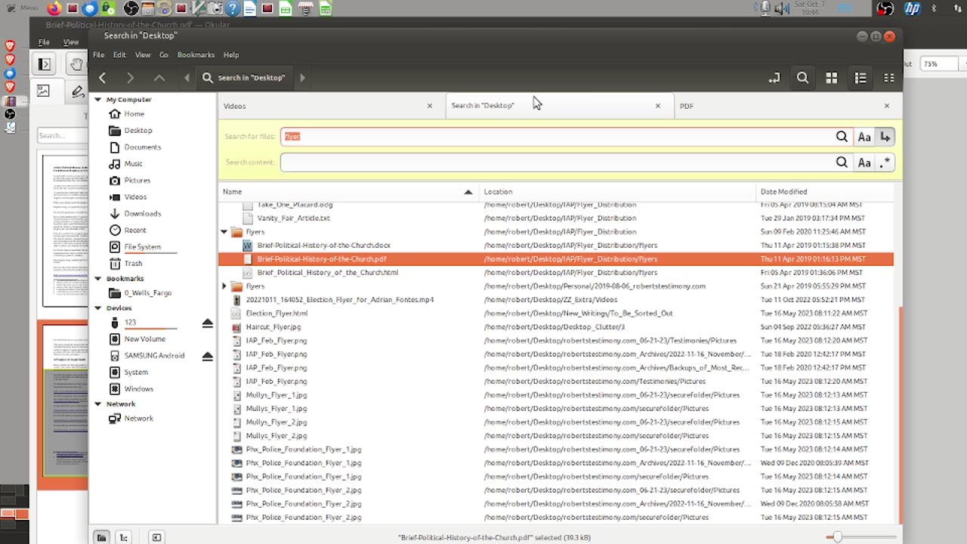
Task: Open Desktop in the sidebar
Action: pos(137,131)
